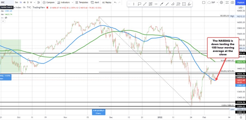Switch to the 5m timeframe
Viewport: 246px width, 120px height.
[x=16, y=2]
